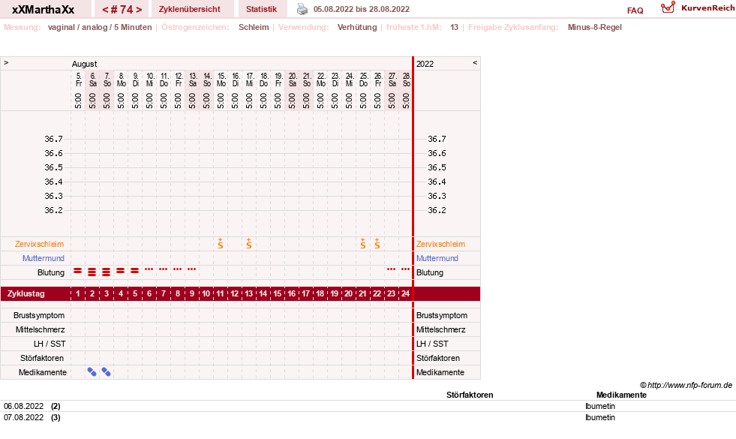Image resolution: width=736 pixels, height=439 pixels.
Task: Open the Zyklenübersicht tab
Action: coord(190,9)
